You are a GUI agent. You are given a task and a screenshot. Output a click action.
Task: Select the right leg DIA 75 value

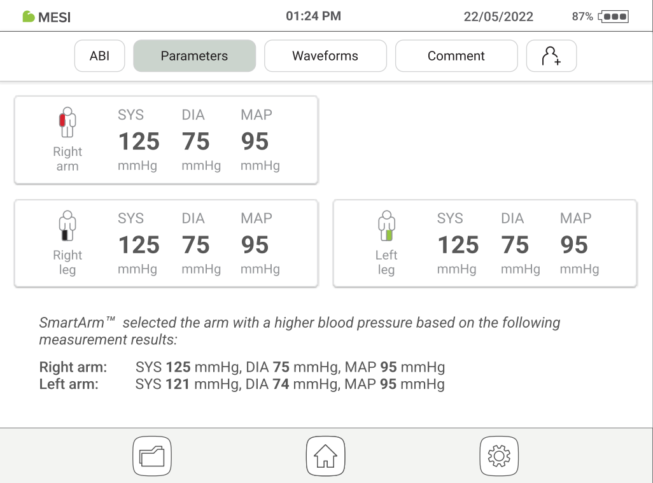click(x=195, y=245)
